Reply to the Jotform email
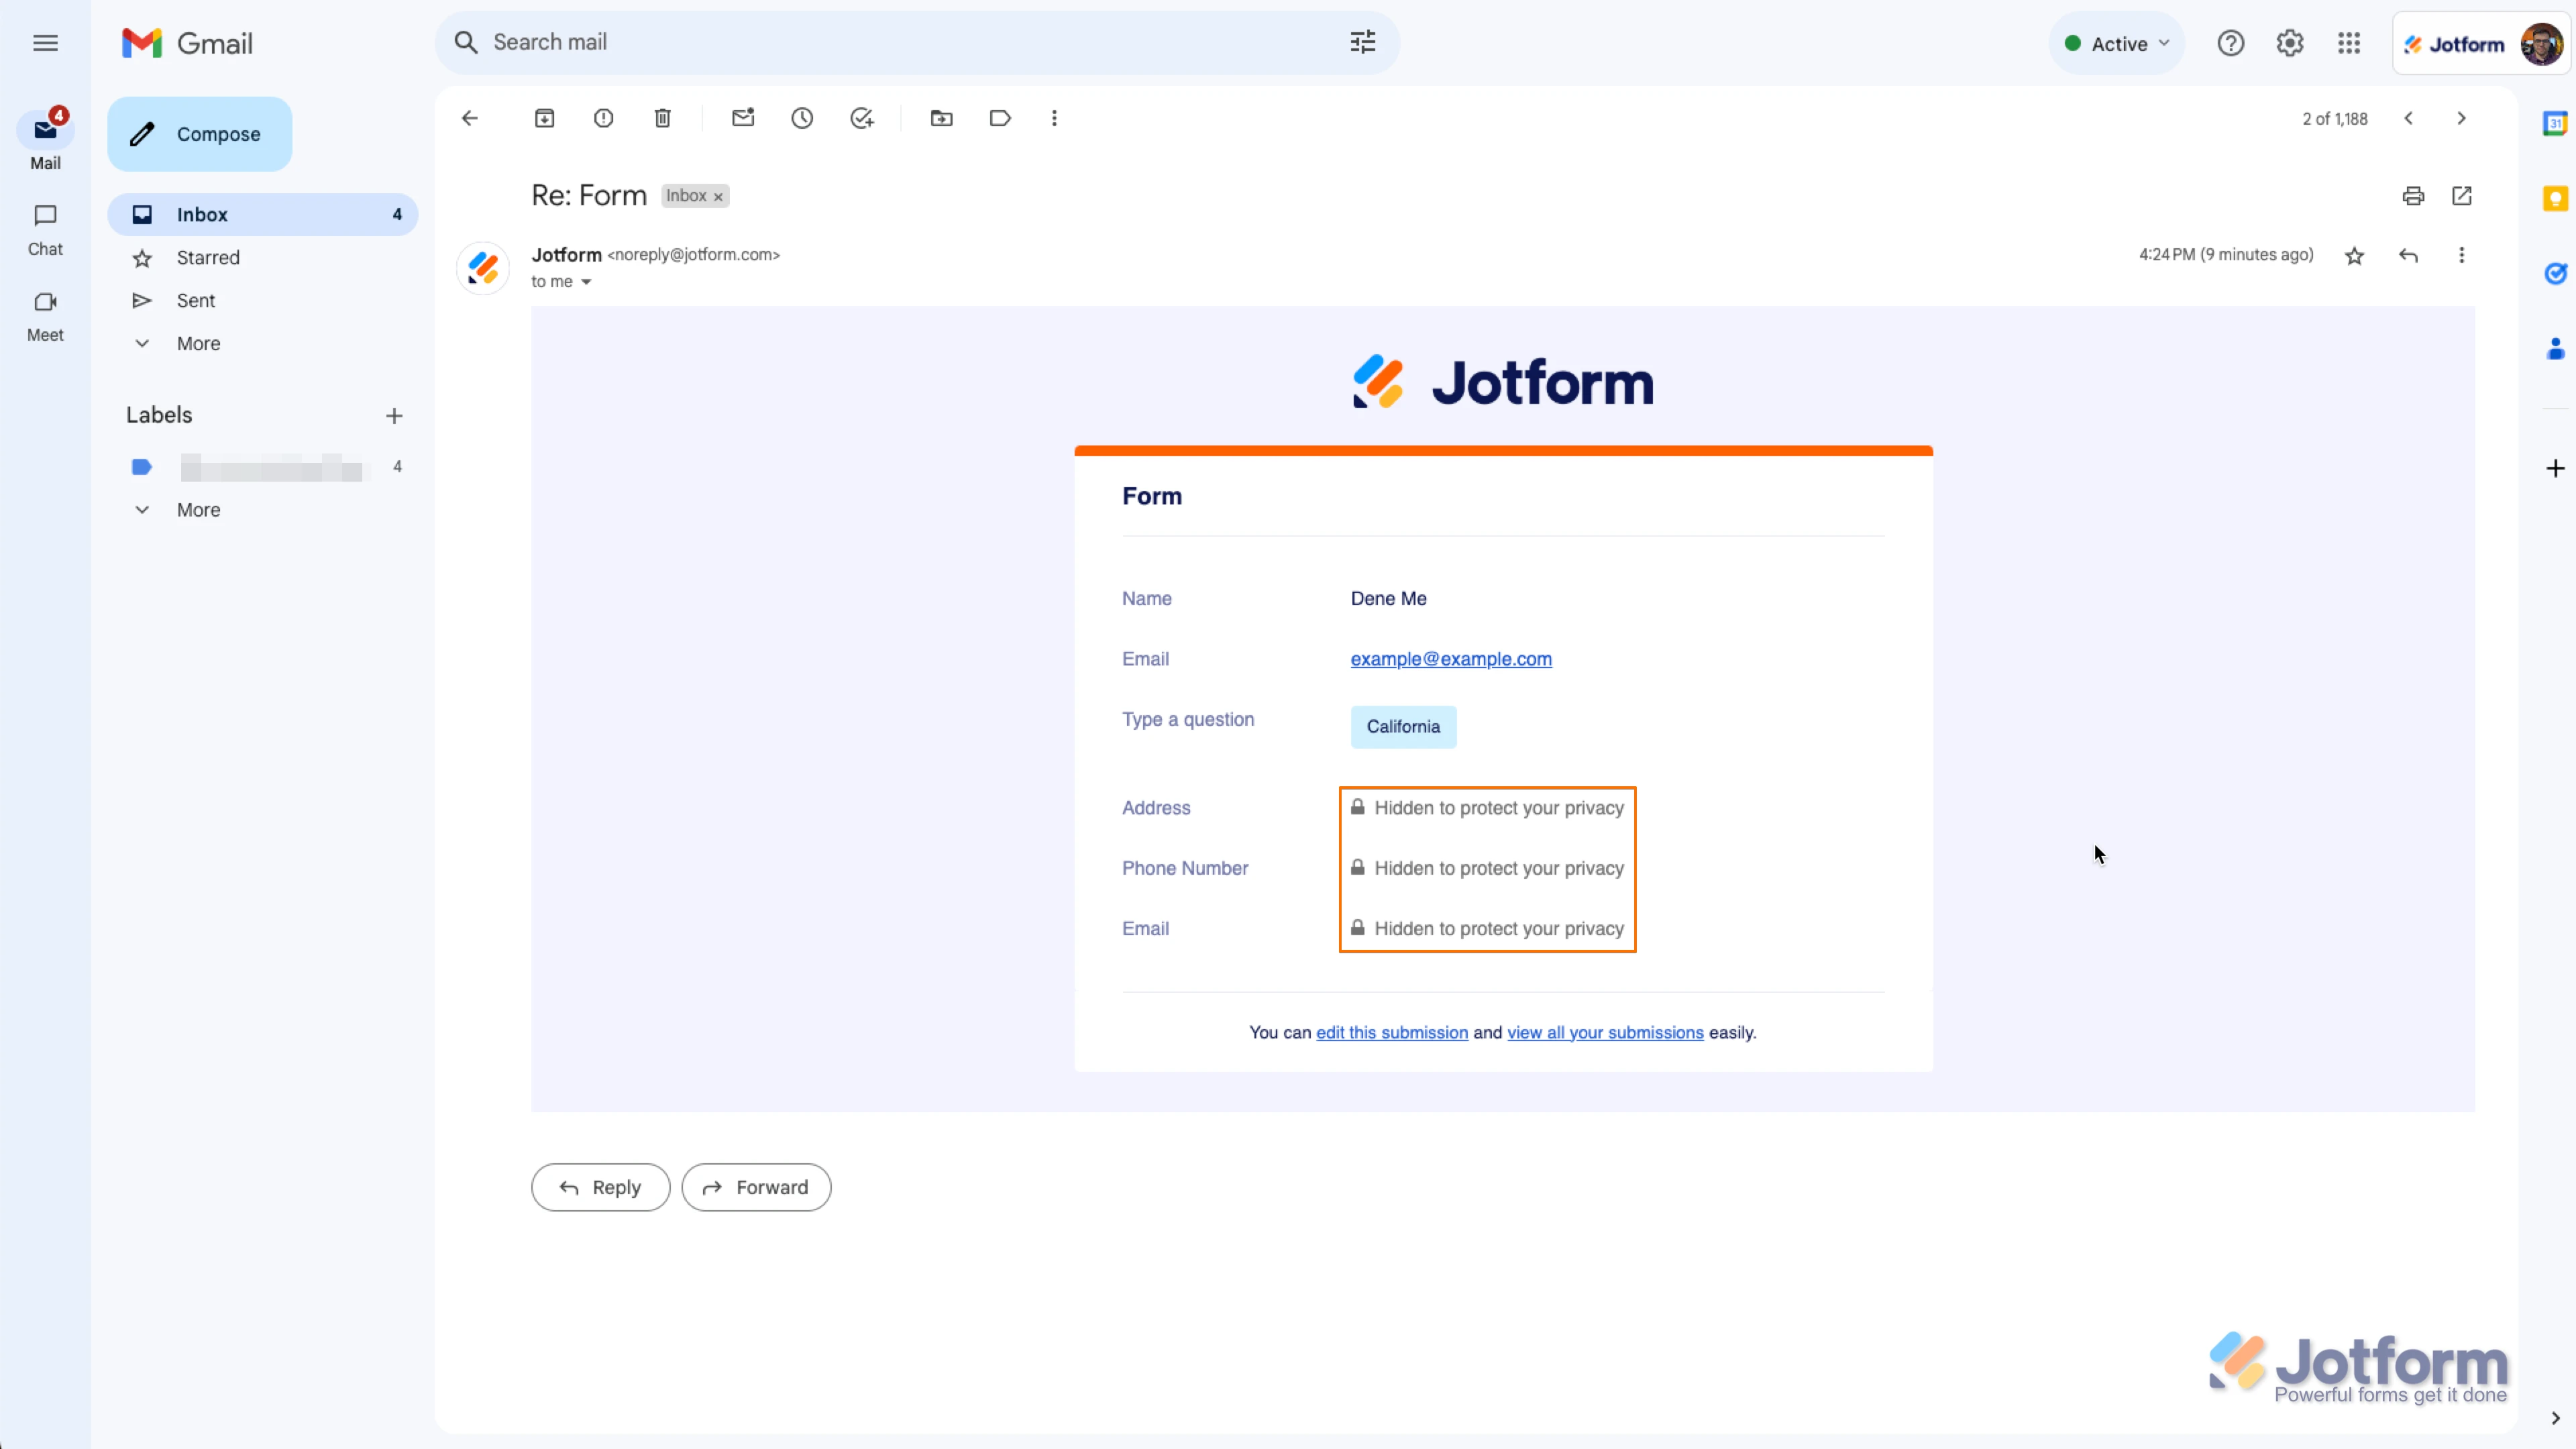Screen dimensions: 2576x1449 [599, 1187]
